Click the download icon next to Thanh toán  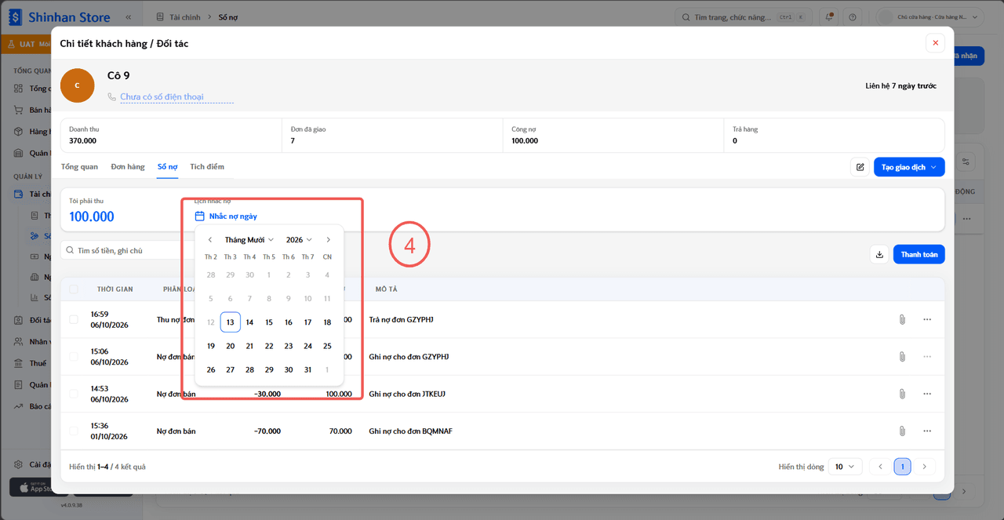(879, 254)
